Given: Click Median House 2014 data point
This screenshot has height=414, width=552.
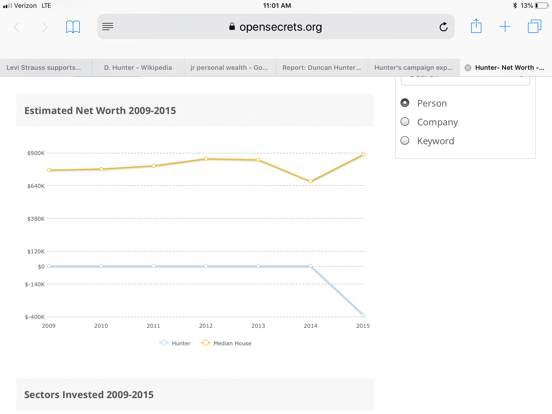Looking at the screenshot, I should (x=310, y=182).
